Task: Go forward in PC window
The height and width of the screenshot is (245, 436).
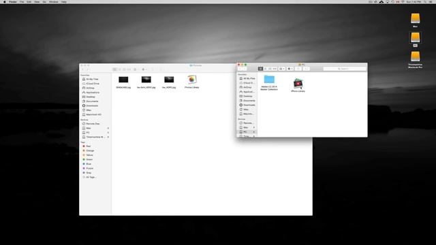Action: coord(245,69)
